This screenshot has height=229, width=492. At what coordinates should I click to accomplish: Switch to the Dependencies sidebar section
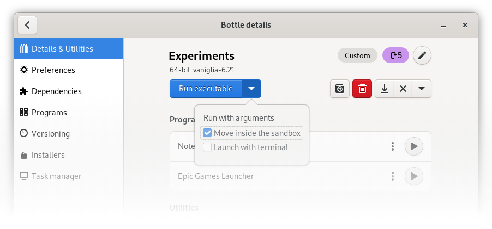56,91
